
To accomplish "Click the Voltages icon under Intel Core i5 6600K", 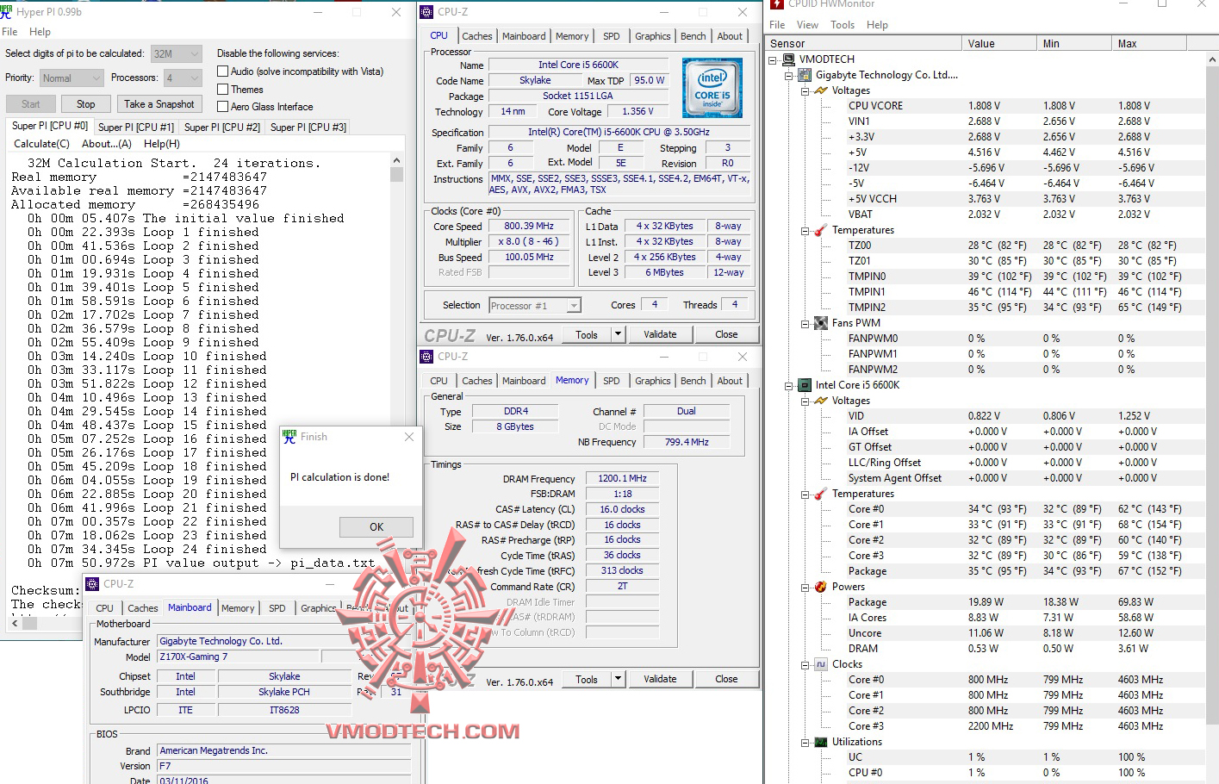I will pos(821,401).
